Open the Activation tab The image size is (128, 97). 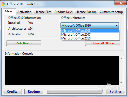[24, 12]
